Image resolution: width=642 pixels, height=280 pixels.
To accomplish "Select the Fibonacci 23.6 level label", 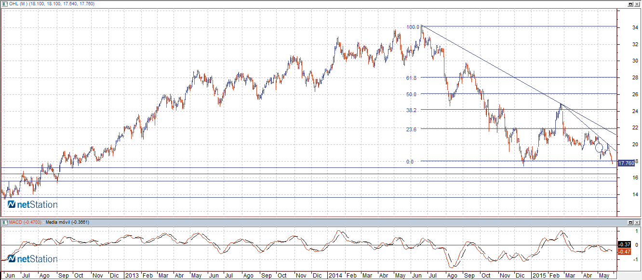I will 411,129.
